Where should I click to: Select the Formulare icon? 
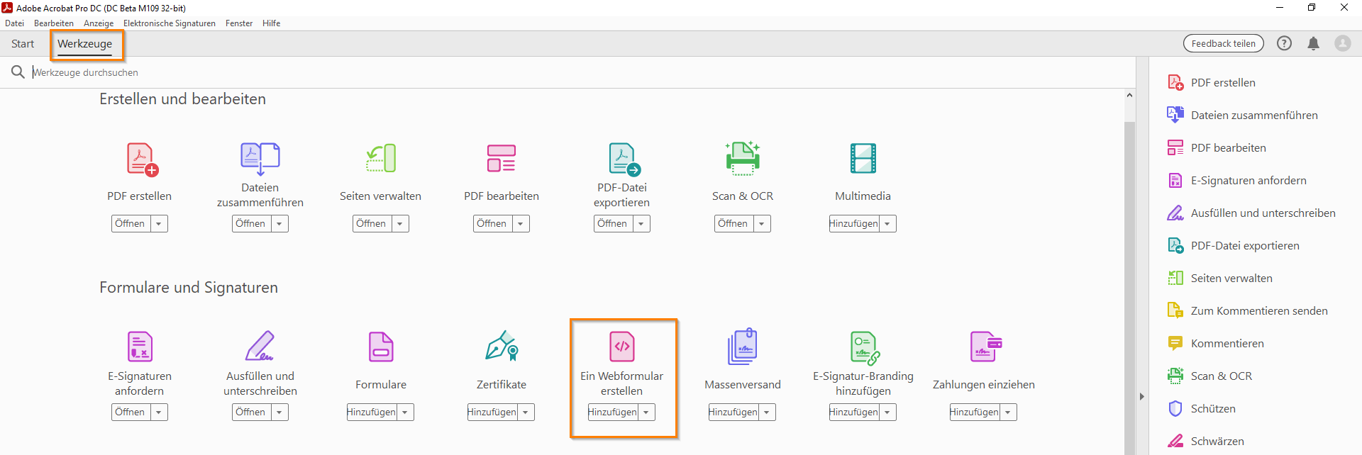381,347
